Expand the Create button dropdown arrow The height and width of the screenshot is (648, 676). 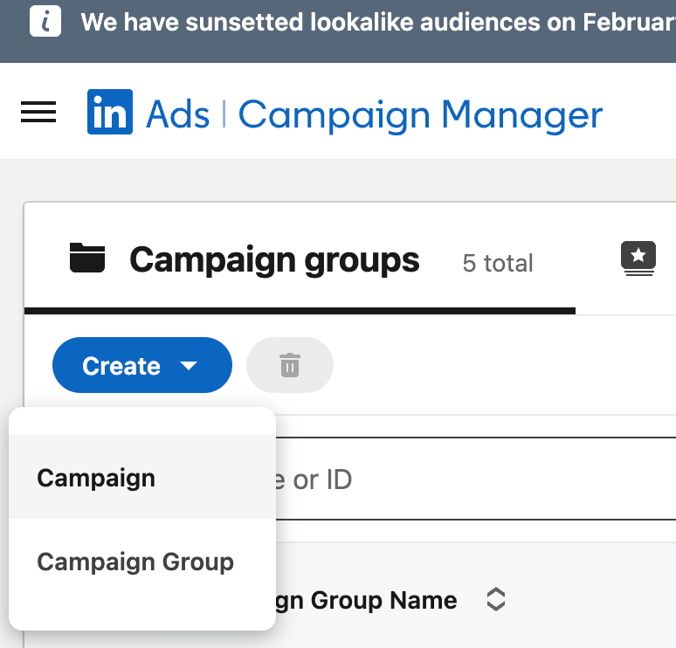coord(190,366)
